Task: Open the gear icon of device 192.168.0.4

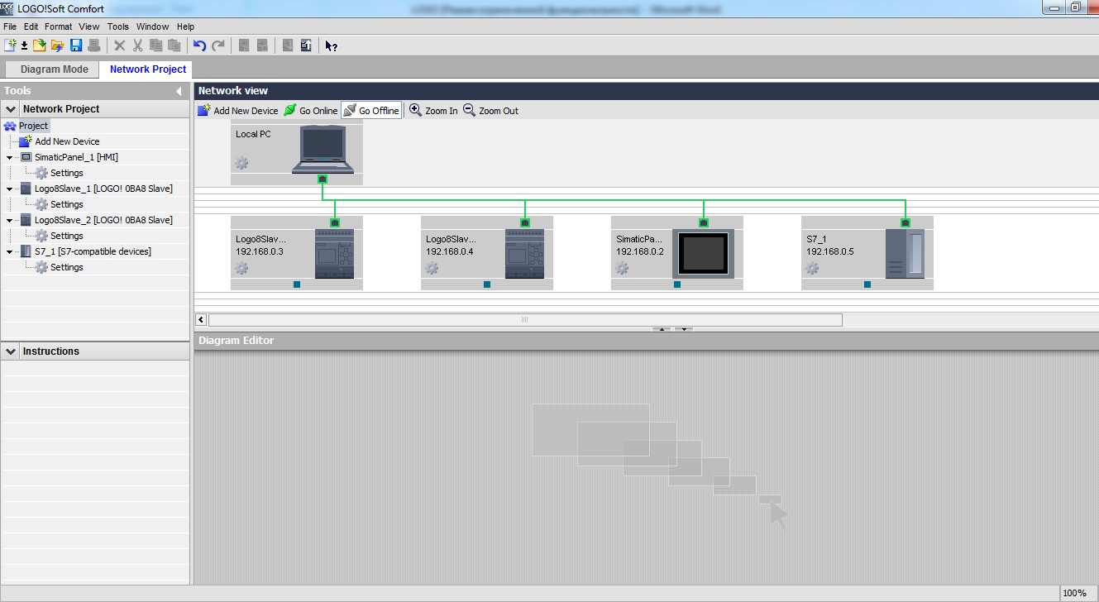Action: (432, 268)
